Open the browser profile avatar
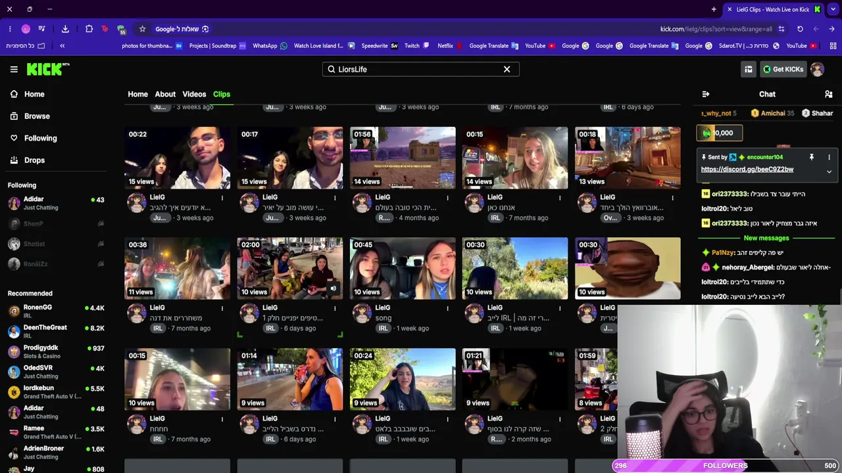This screenshot has width=842, height=473. [26, 29]
